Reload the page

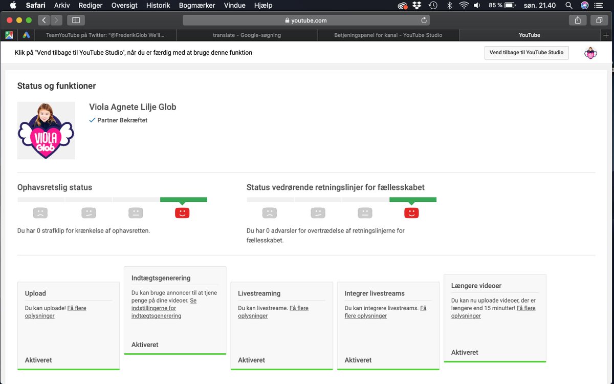(424, 20)
